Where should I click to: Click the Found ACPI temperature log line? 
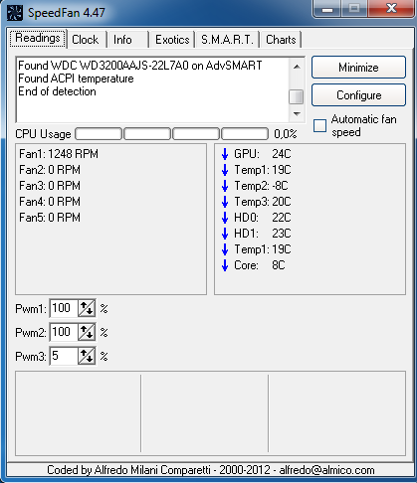coord(76,79)
